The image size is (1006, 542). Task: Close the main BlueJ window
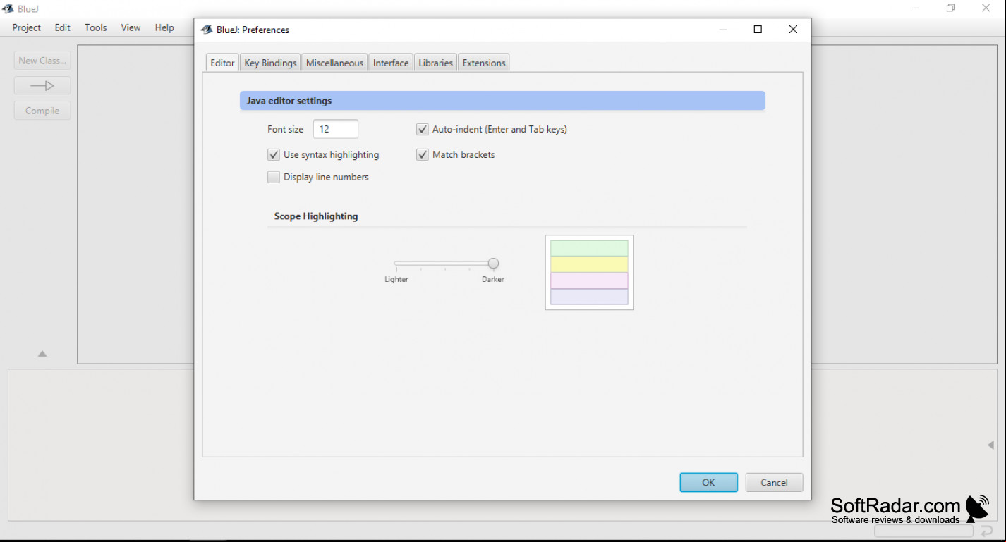click(x=986, y=8)
